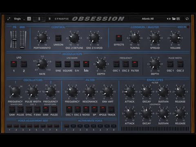This screenshot has width=196, height=147.
Task: Click the OSC 2 Detune knob
Action: 74,38
